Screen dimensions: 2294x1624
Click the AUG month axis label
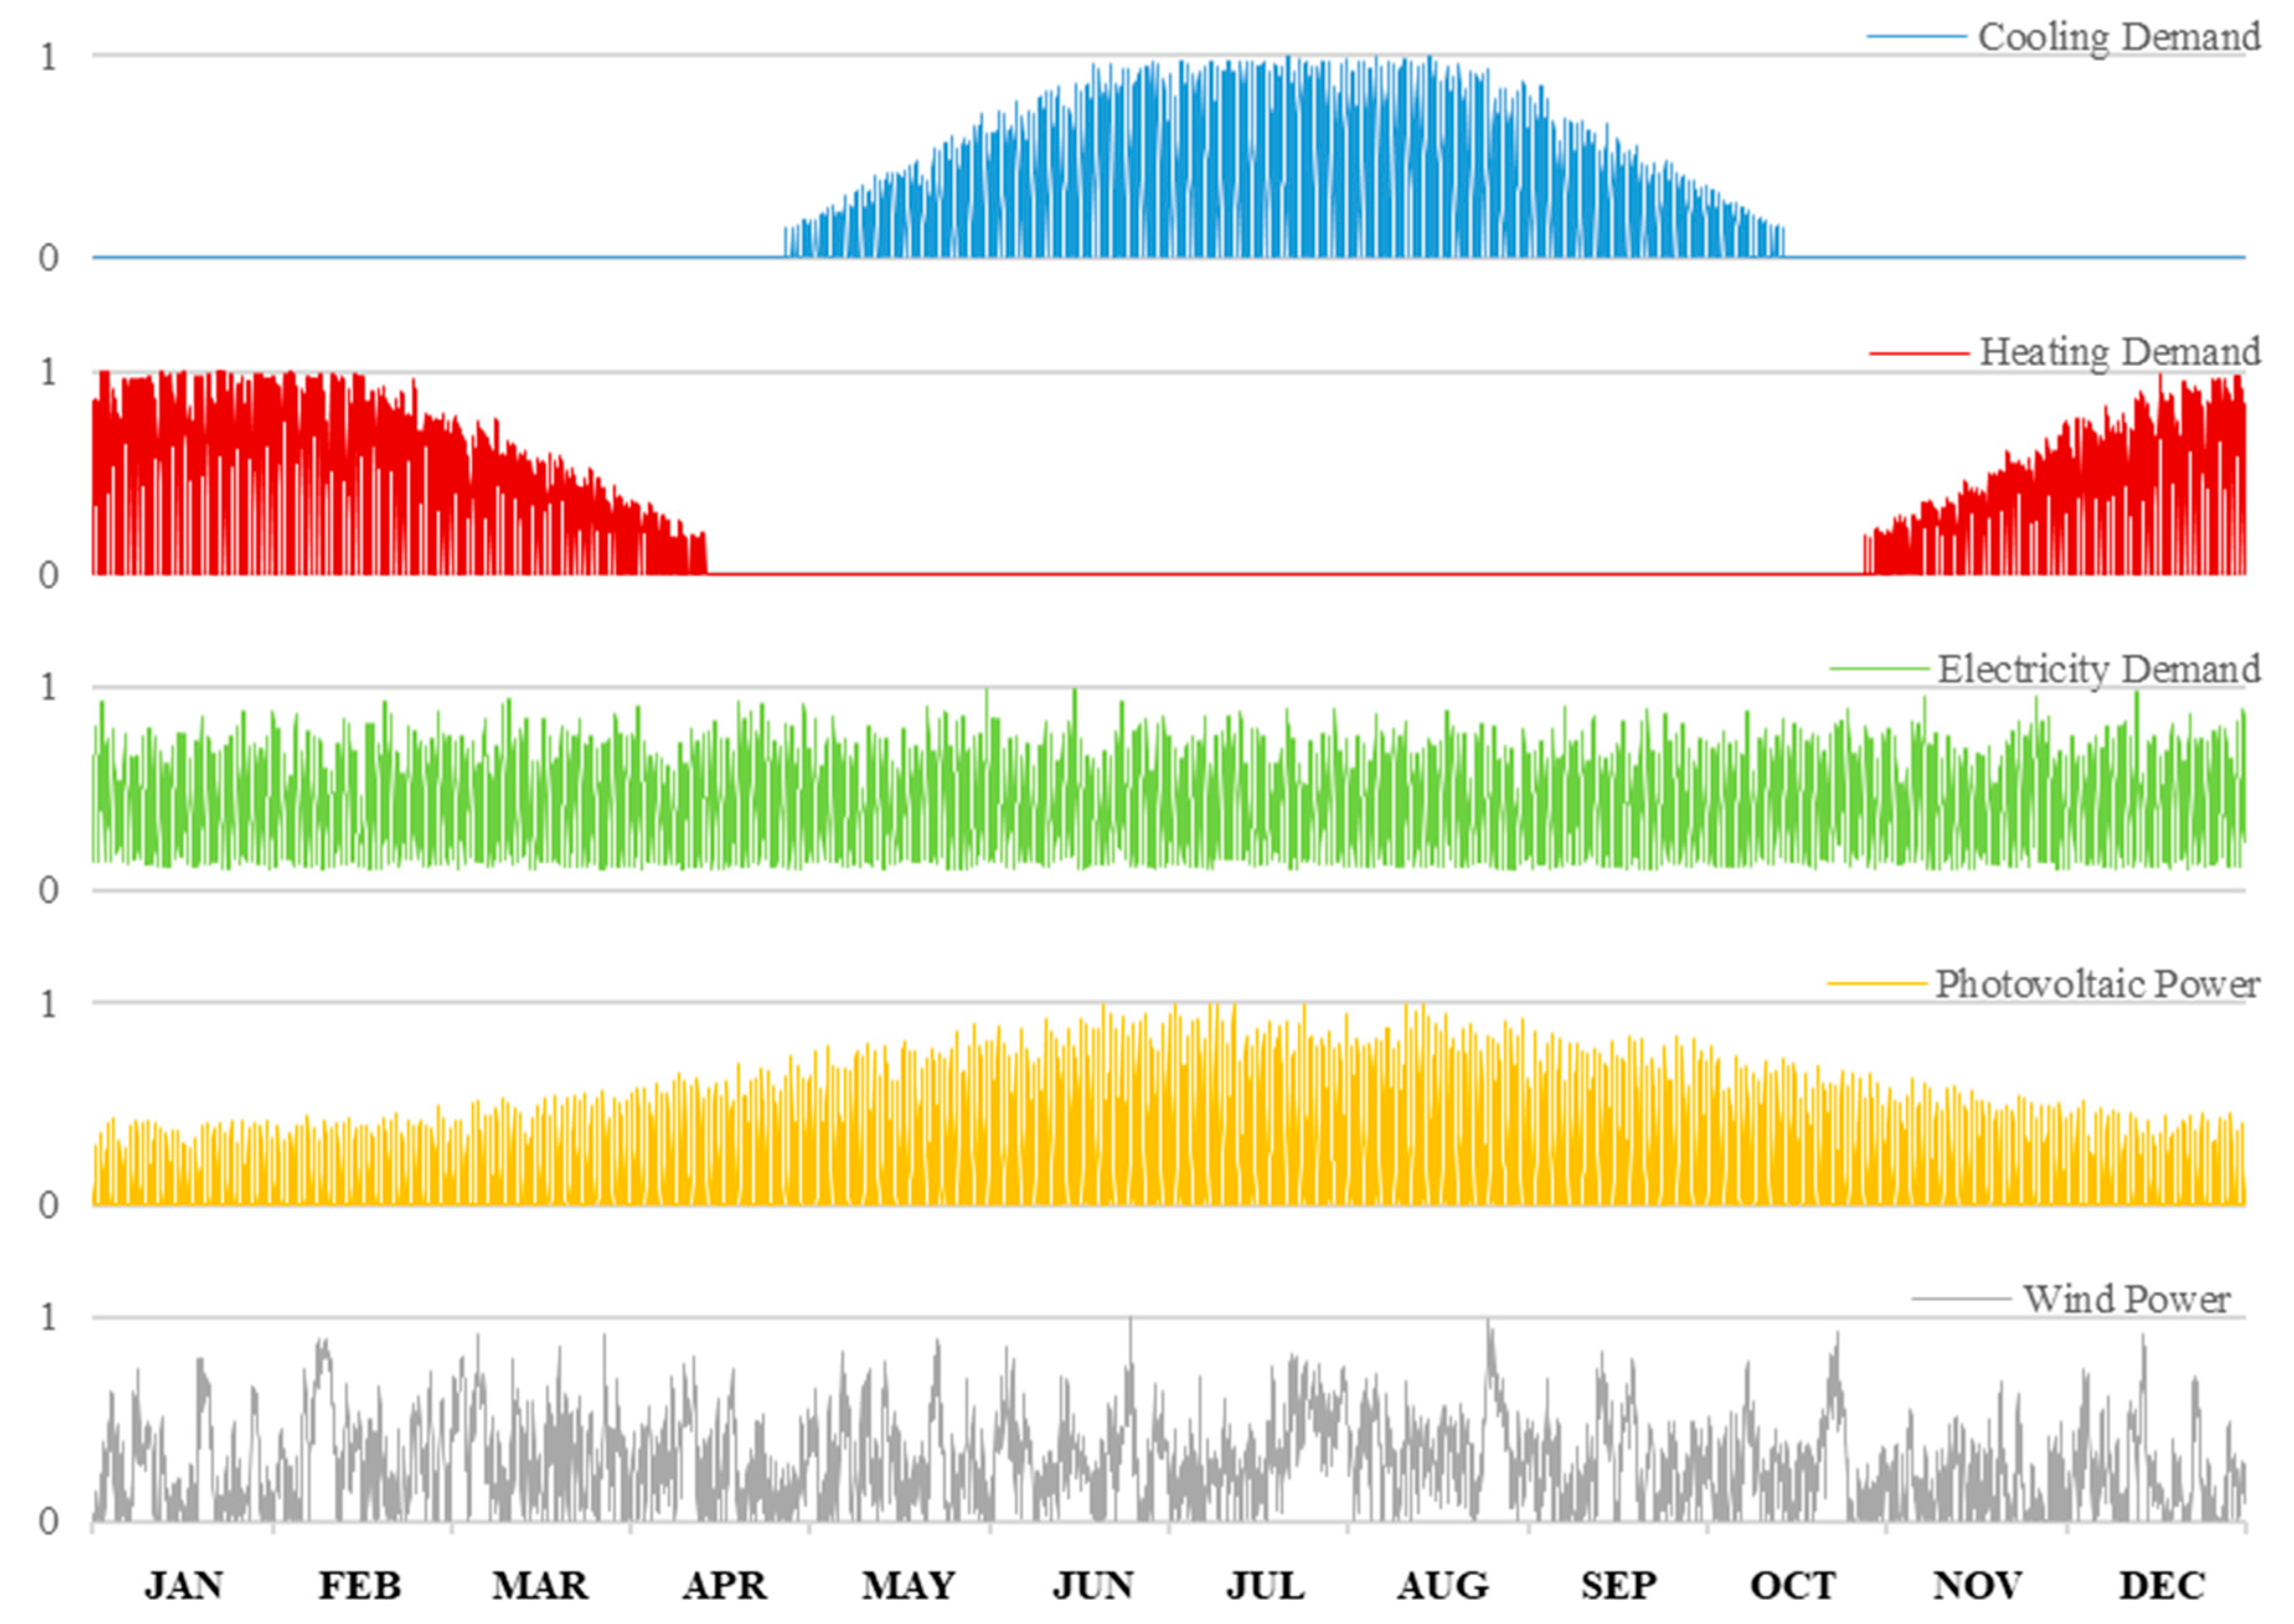point(1442,1586)
